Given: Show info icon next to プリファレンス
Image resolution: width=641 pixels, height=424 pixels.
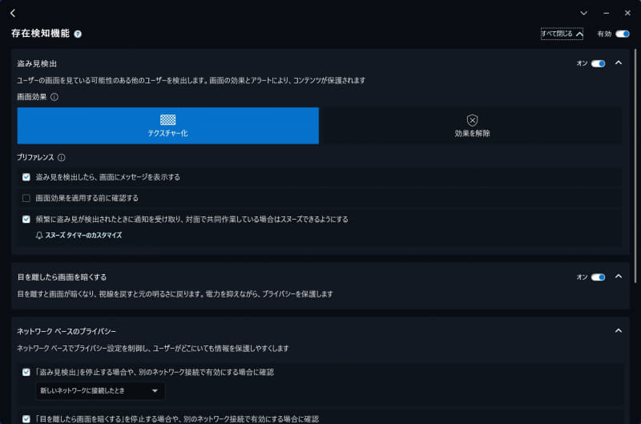Looking at the screenshot, I should point(62,157).
